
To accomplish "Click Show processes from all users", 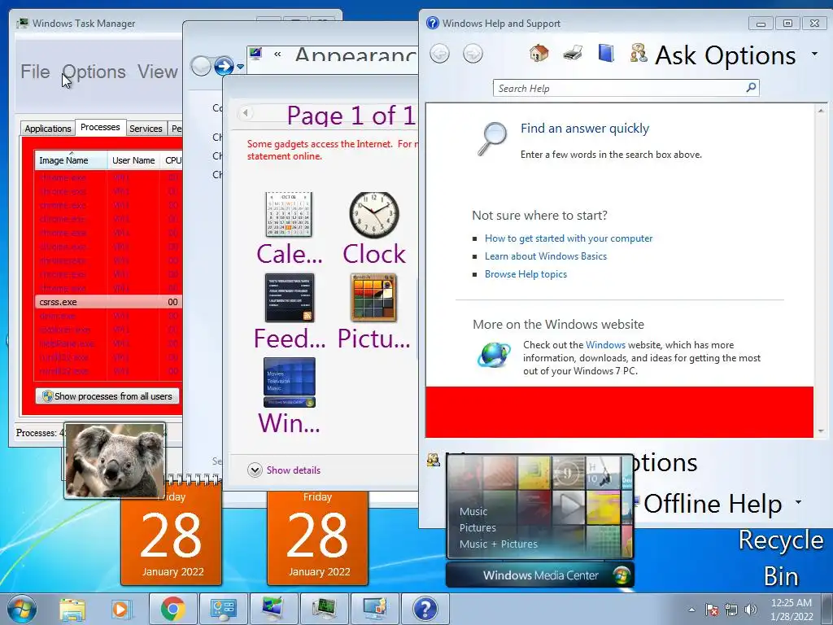I will tap(107, 396).
